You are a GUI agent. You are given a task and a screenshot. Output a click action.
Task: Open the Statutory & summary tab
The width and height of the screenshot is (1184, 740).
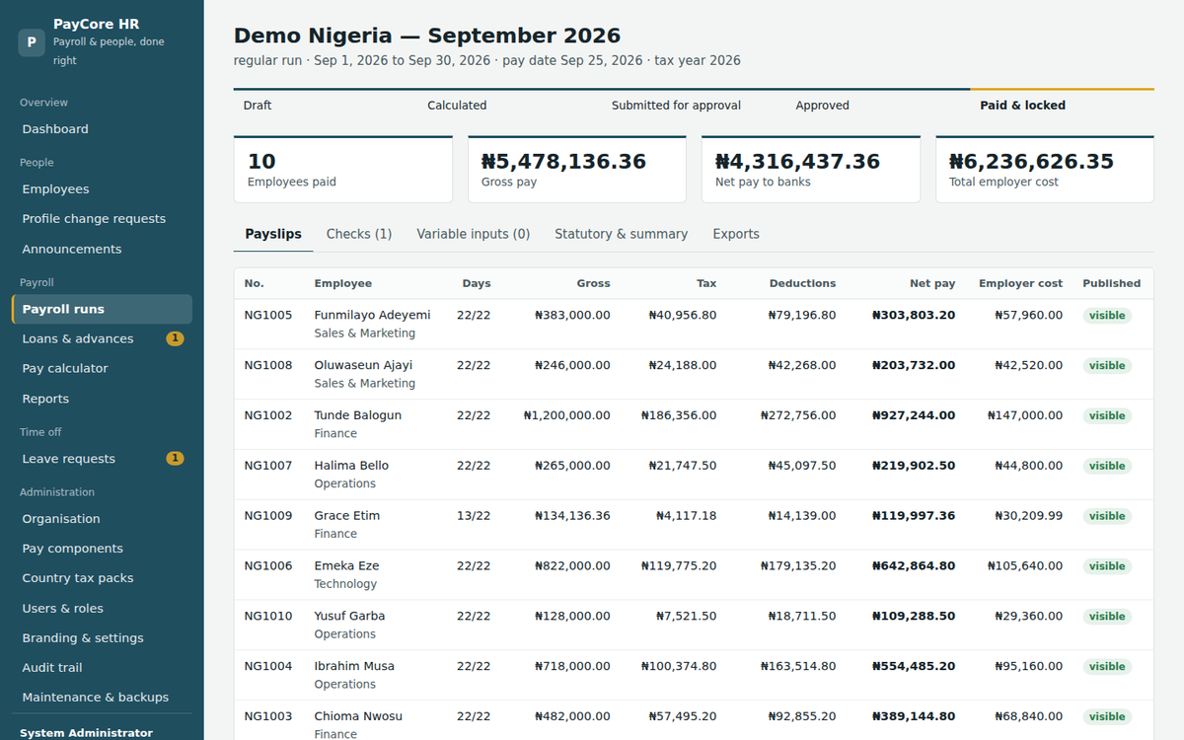pyautogui.click(x=621, y=234)
